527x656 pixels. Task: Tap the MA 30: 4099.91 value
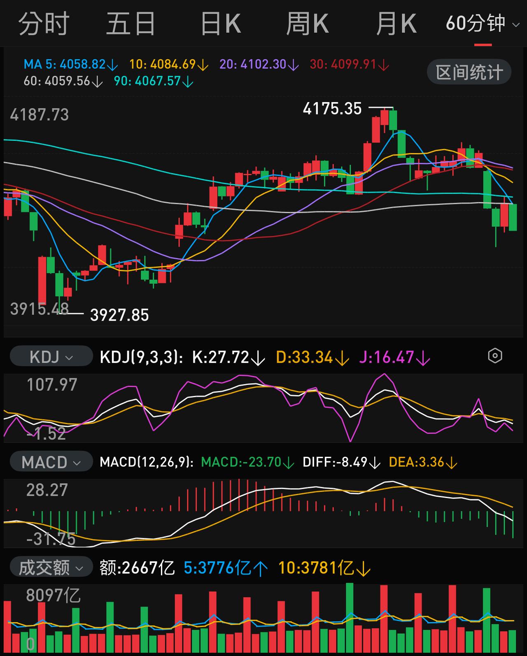point(350,65)
